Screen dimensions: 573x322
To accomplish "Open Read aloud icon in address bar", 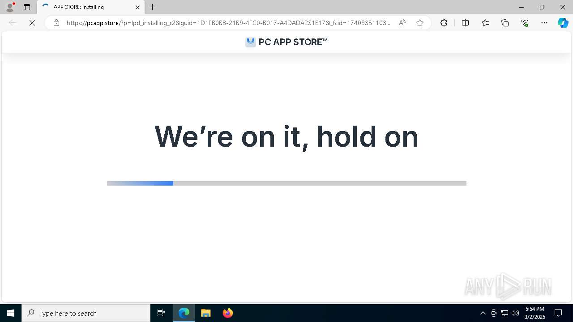I will [x=402, y=23].
